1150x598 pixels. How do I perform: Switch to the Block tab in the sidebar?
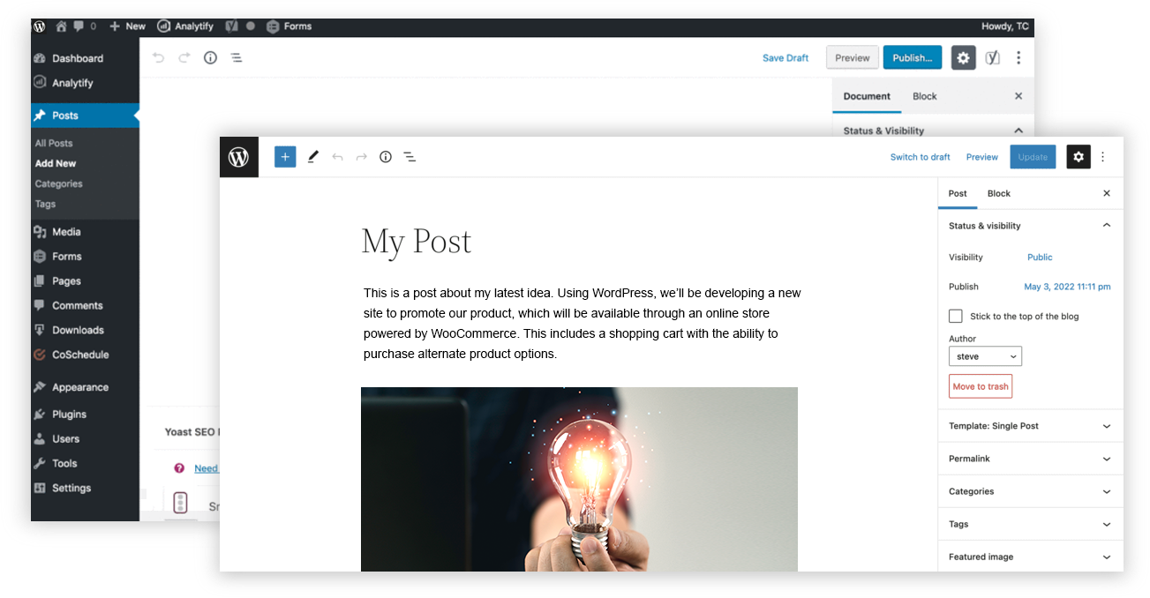point(998,193)
